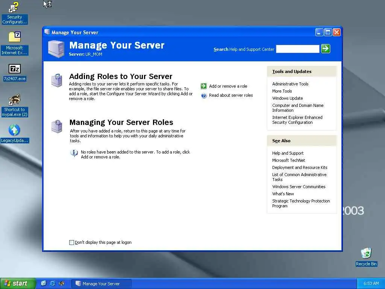Select the 7z2407.exe desktop icon
Screen dimensions: 385x289
pyautogui.click(x=15, y=73)
